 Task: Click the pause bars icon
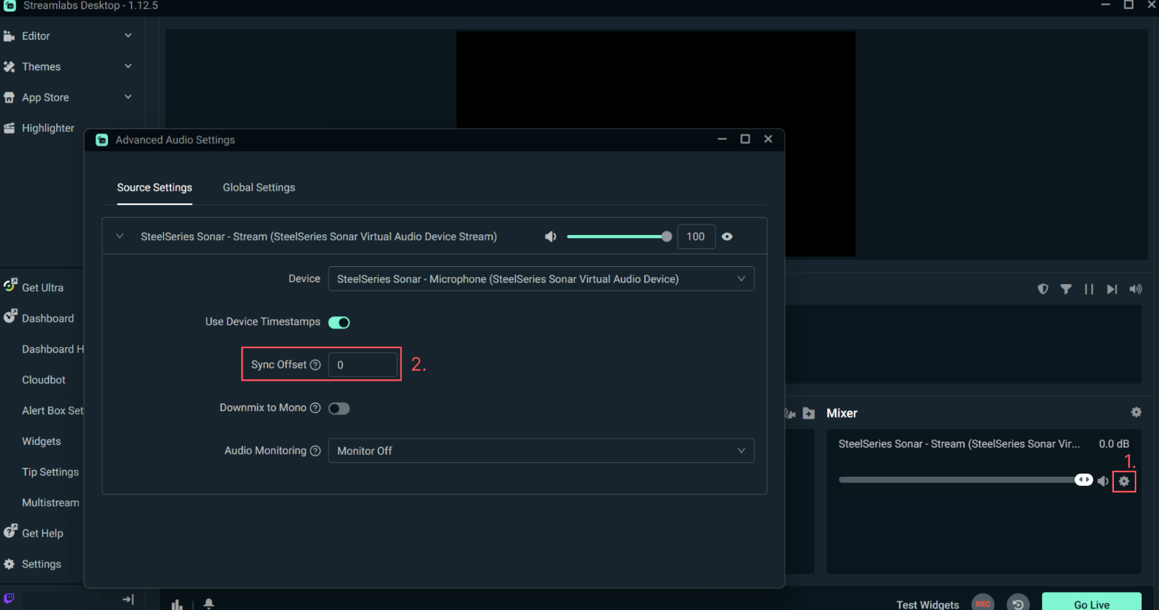coord(1089,289)
